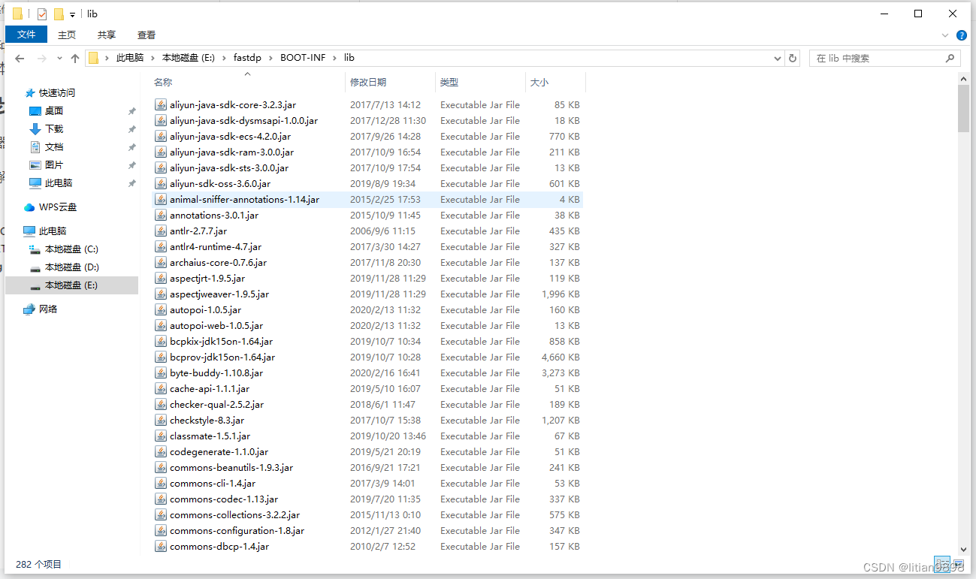Expand the address bar history dropdown
Viewport: 976px width, 579px height.
point(778,58)
